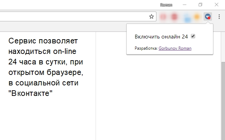The width and height of the screenshot is (225, 140).
Task: Click the second blurred red extension icon
Action: pyautogui.click(x=174, y=17)
